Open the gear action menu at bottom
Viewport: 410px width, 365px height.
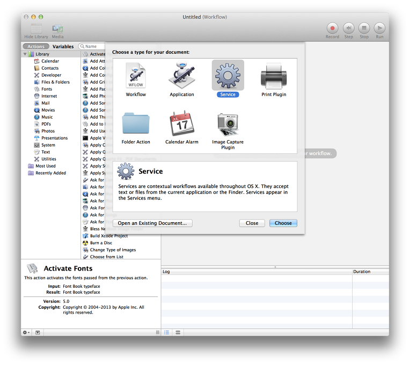point(26,333)
